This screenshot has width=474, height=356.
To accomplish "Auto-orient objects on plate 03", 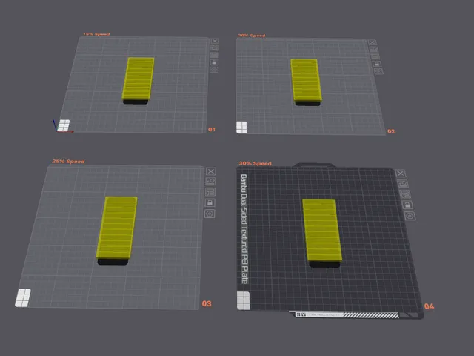I will pos(210,182).
